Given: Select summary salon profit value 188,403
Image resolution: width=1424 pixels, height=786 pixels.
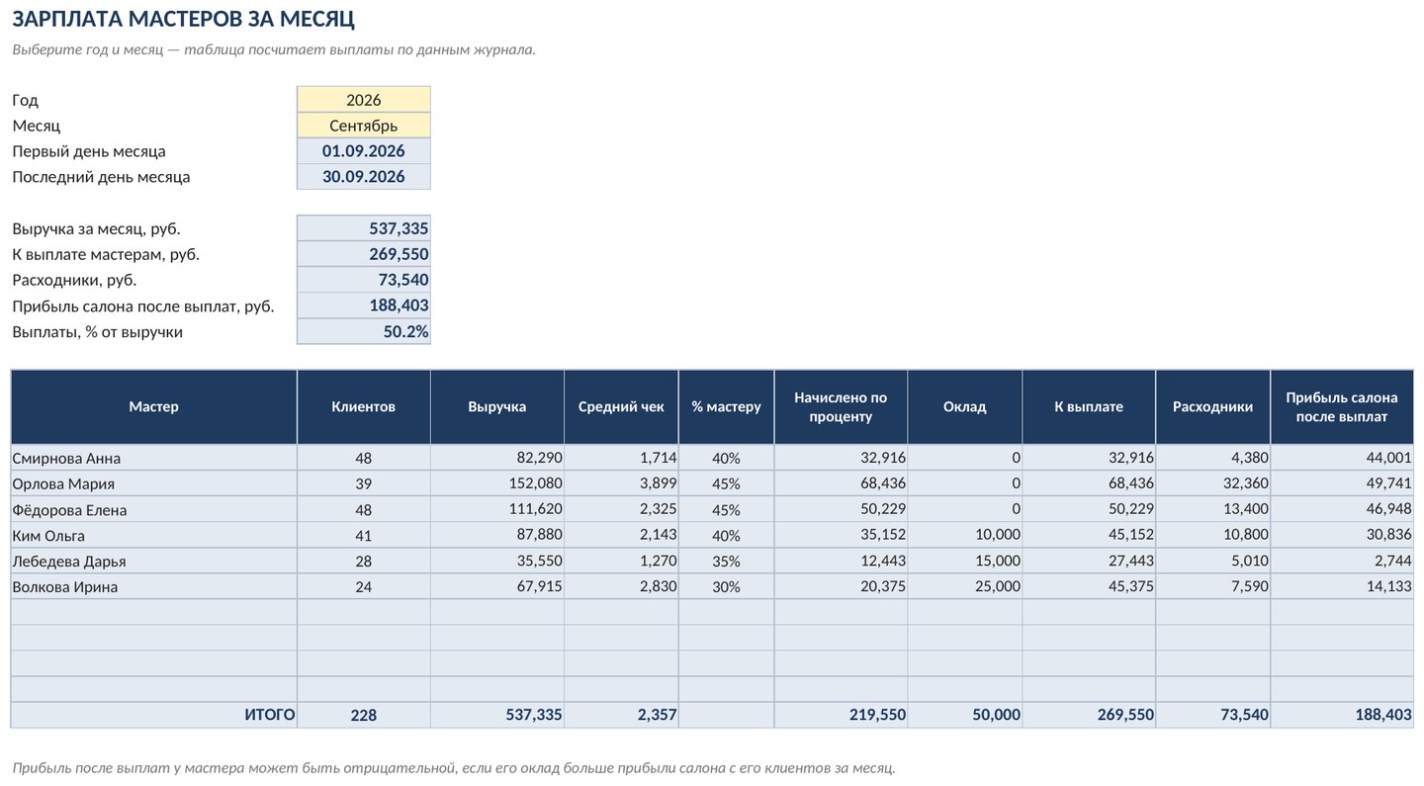Looking at the screenshot, I should [364, 306].
